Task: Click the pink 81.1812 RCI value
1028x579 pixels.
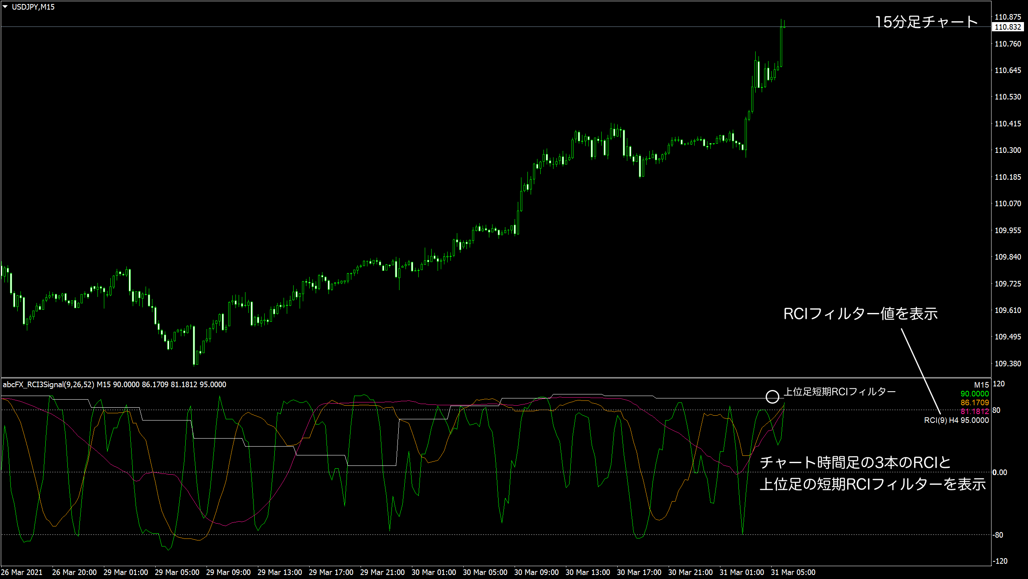Action: [x=974, y=411]
